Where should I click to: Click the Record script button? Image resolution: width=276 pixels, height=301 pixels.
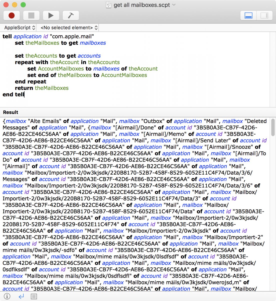12,16
